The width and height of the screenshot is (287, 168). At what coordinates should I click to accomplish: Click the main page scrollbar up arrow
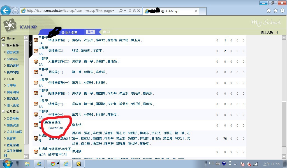[x=284, y=38]
